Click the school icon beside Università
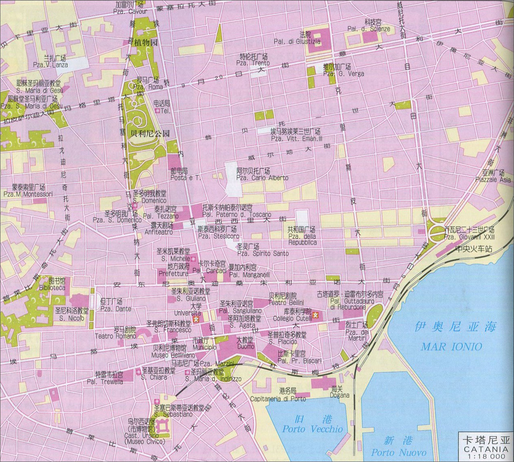This screenshot has width=514, height=462. pyautogui.click(x=196, y=320)
